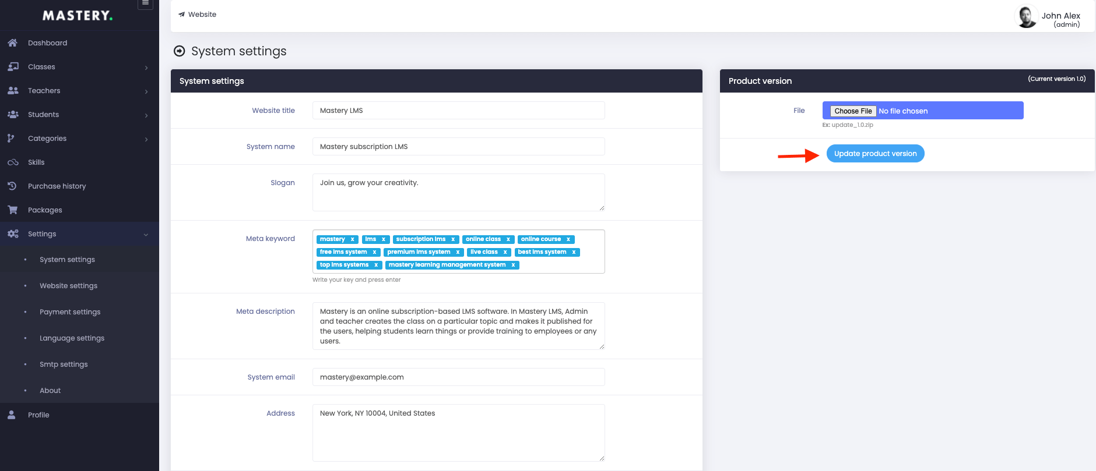The image size is (1096, 471).
Task: Click into the Address textarea
Action: click(458, 433)
